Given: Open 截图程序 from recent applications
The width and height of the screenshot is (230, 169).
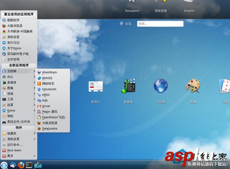Looking at the screenshot, I should (19, 20).
